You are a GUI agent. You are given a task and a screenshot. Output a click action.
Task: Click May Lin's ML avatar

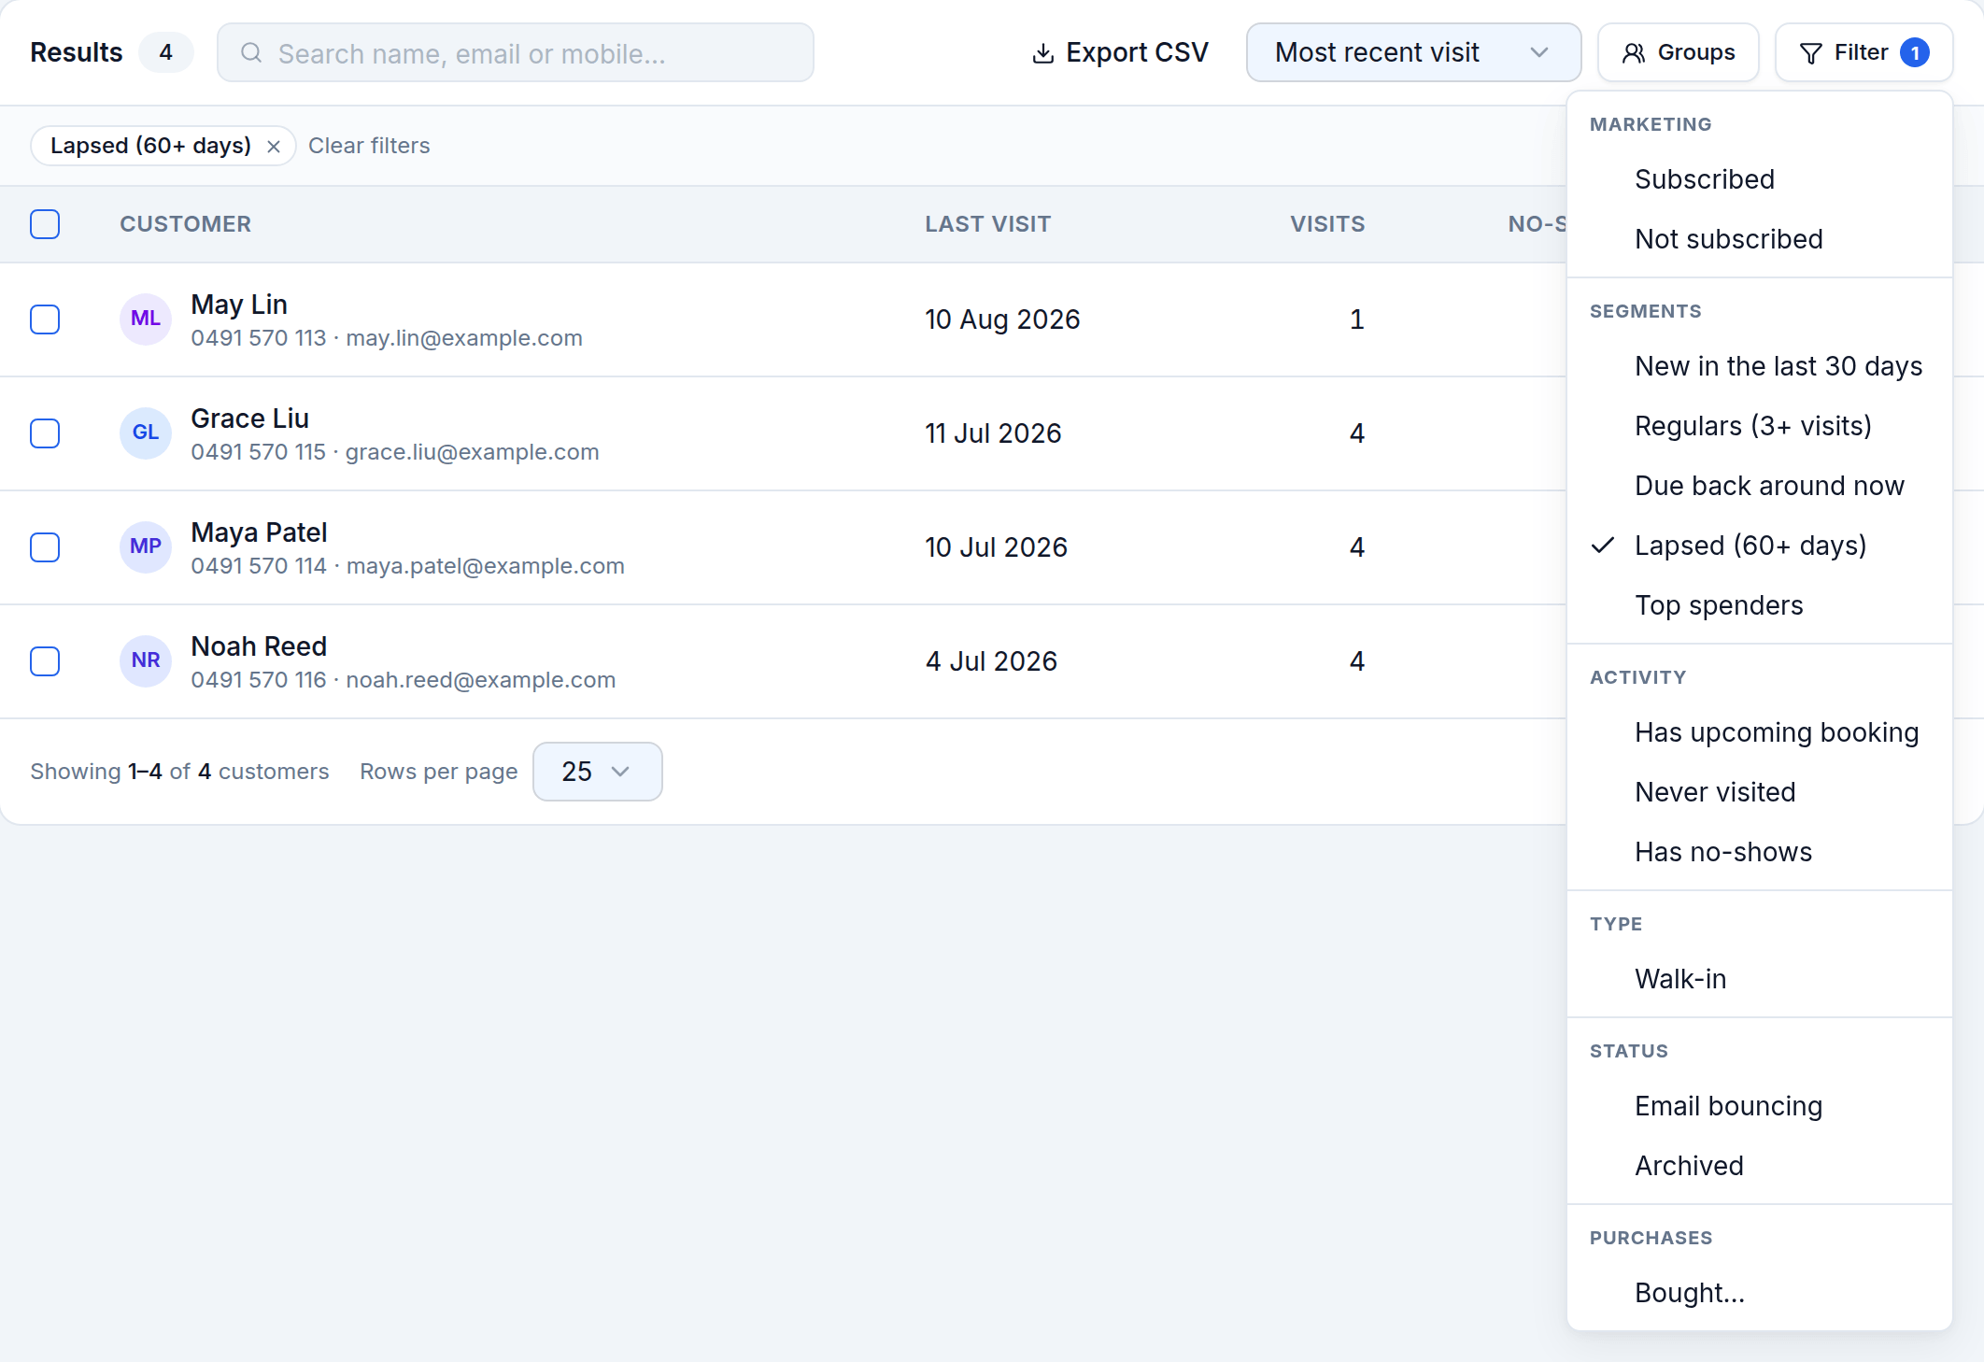pyautogui.click(x=146, y=319)
